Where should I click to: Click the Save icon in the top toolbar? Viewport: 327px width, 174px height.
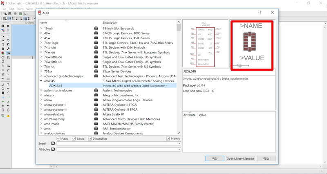point(10,14)
